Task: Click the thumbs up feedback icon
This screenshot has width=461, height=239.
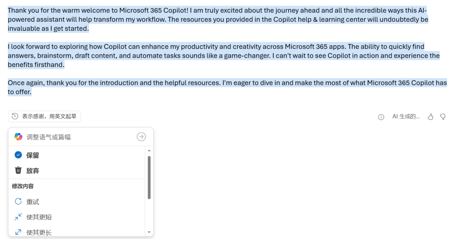Action: tap(431, 117)
